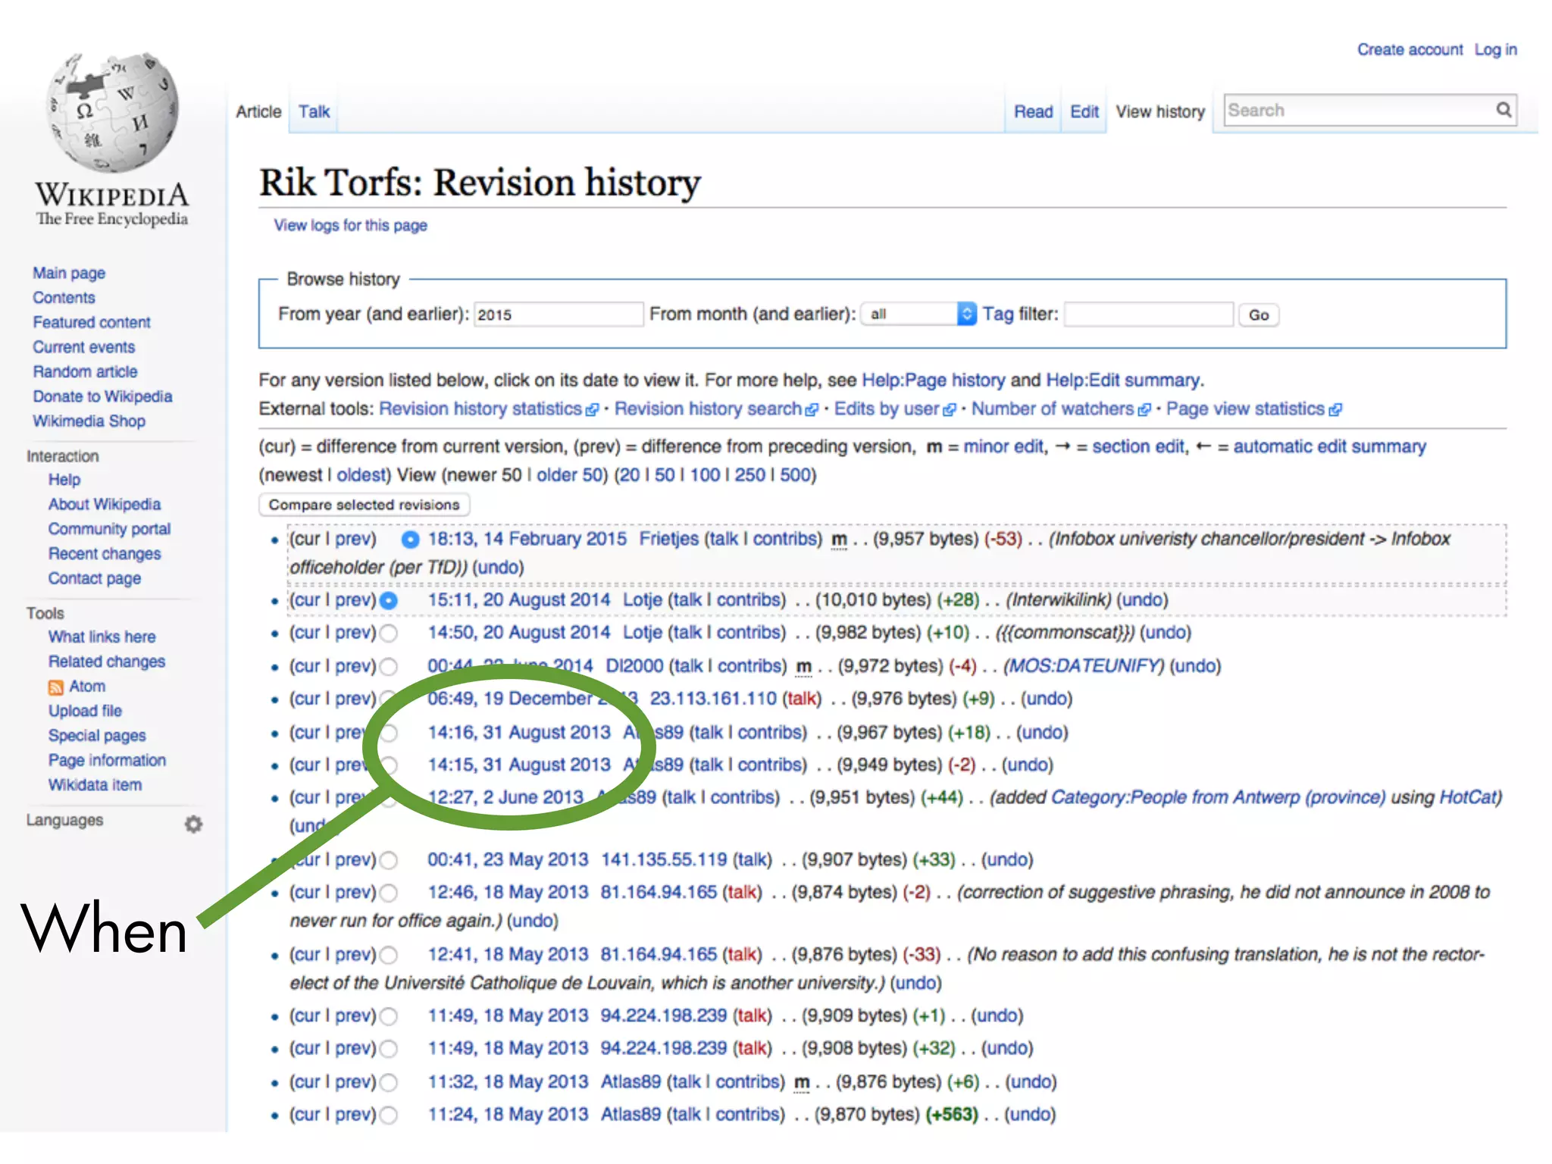
Task: Select radio button for 14:50, 20 August 2014 revision
Action: pos(389,633)
